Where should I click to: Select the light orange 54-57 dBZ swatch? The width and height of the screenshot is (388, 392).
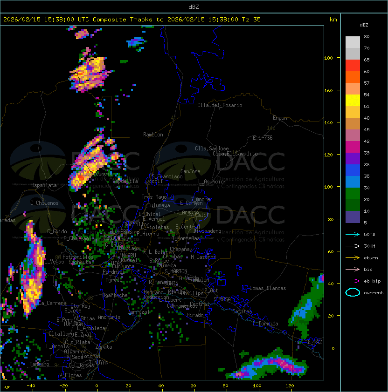pyautogui.click(x=353, y=89)
